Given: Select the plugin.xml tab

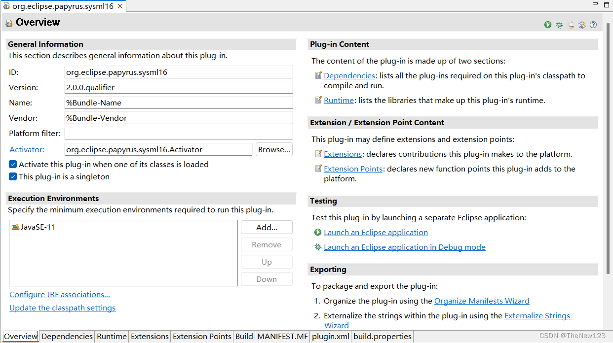Looking at the screenshot, I should (x=331, y=337).
